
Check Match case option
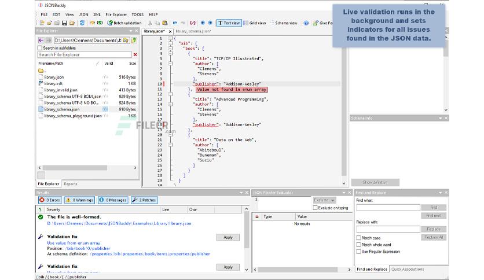358,238
